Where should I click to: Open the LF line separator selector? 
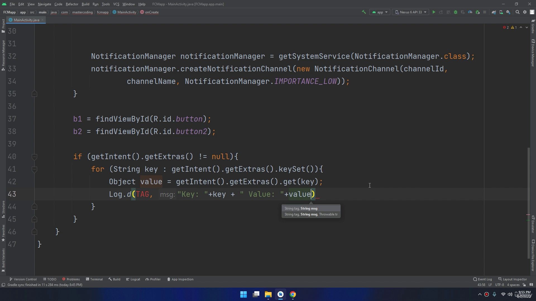click(x=490, y=285)
